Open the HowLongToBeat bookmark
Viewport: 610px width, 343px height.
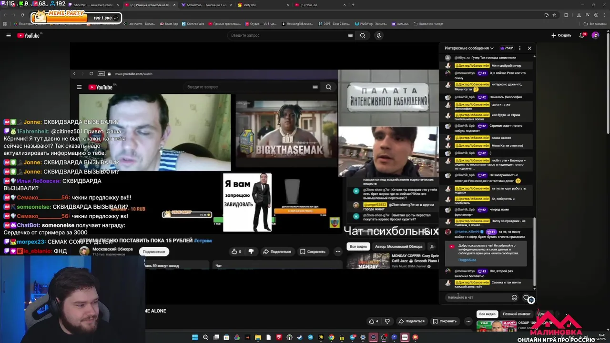pos(297,23)
